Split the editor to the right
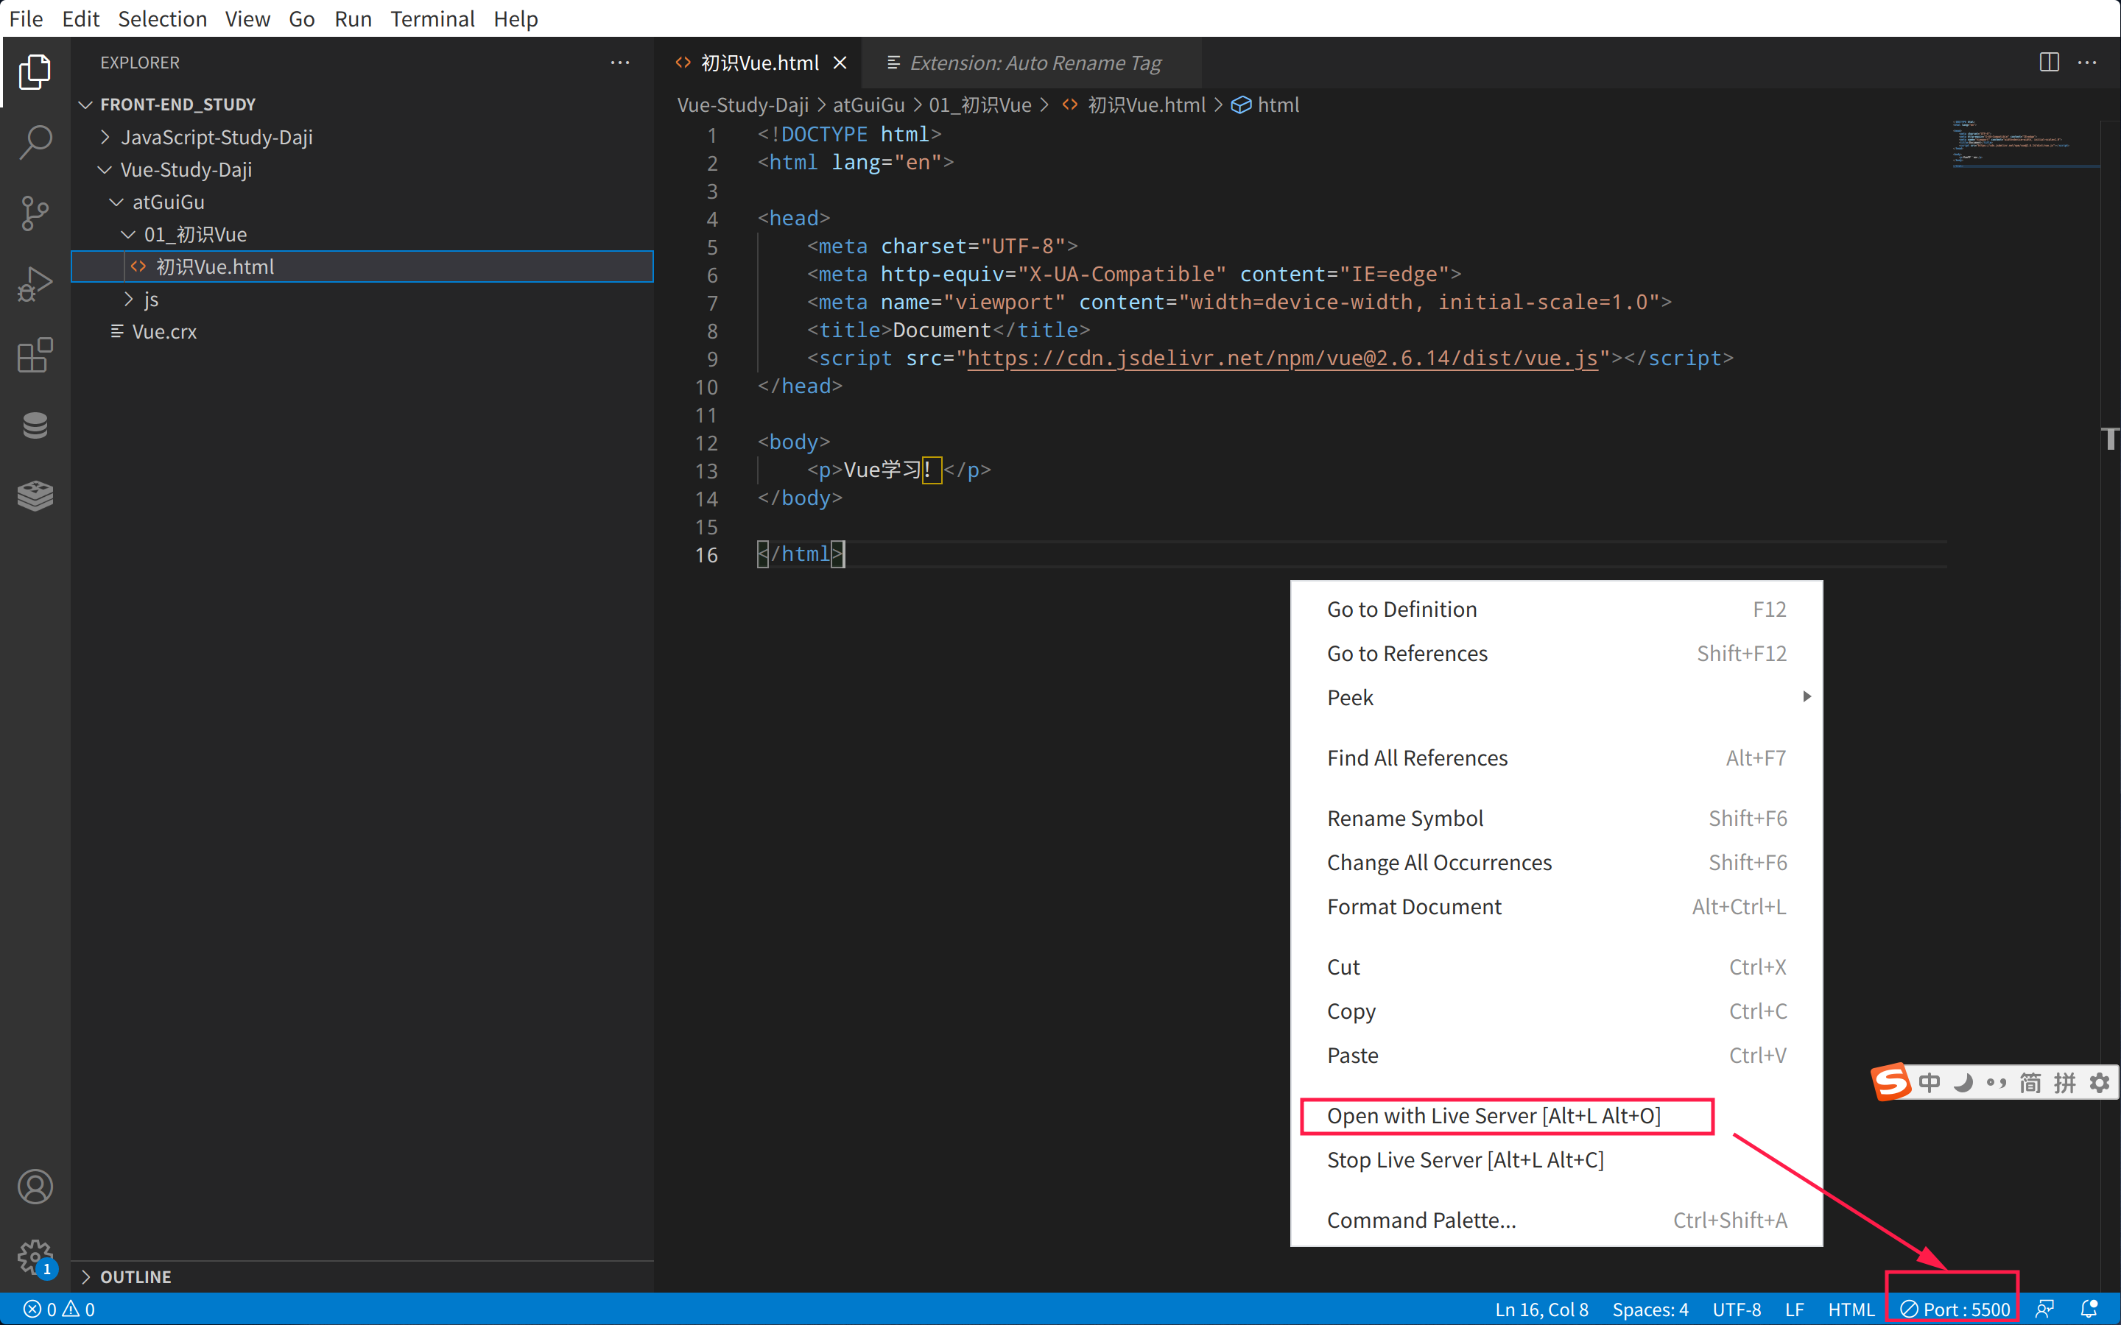Viewport: 2121px width, 1325px height. coord(2048,63)
